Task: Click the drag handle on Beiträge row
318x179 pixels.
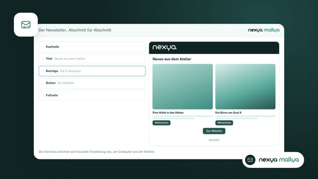Action: (x=43, y=71)
